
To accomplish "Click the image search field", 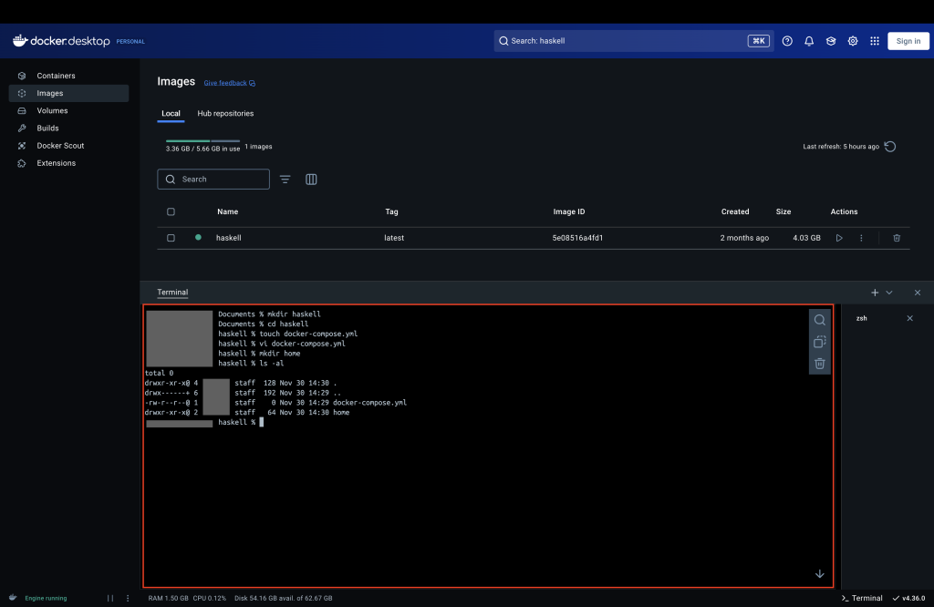I will click(213, 179).
